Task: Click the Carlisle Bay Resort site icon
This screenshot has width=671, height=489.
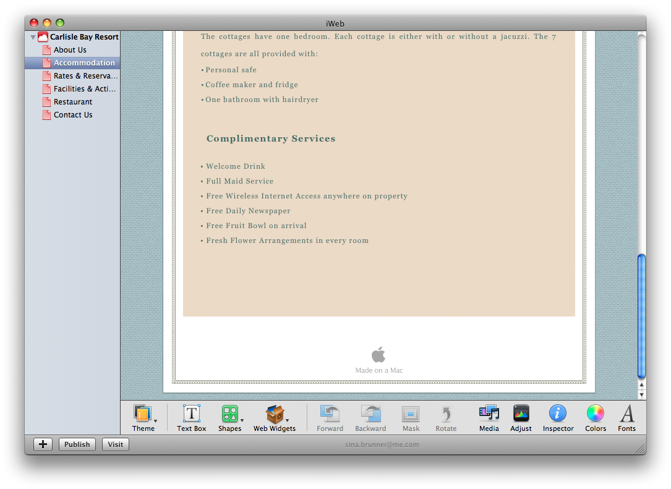Action: (43, 37)
